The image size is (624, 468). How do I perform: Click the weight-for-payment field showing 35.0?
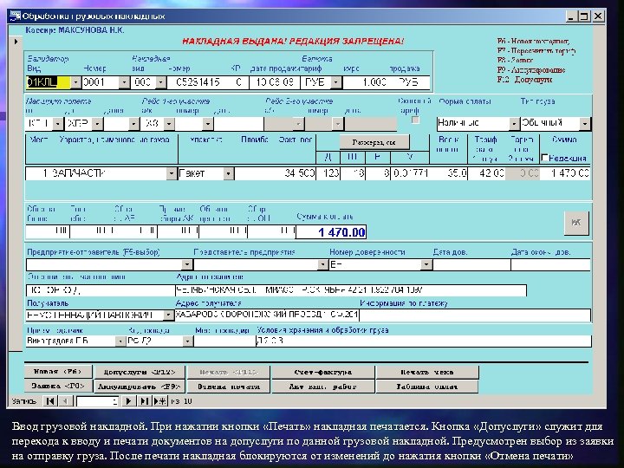(x=449, y=173)
